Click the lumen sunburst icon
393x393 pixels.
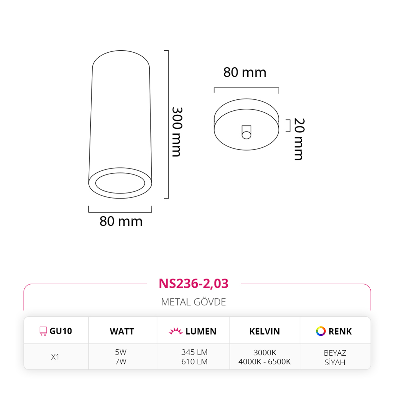point(176,331)
